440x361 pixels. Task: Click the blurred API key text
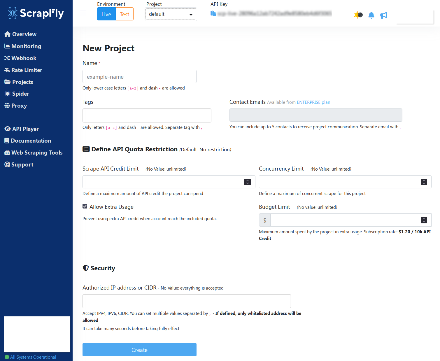pyautogui.click(x=275, y=13)
